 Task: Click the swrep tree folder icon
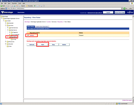click(12, 39)
